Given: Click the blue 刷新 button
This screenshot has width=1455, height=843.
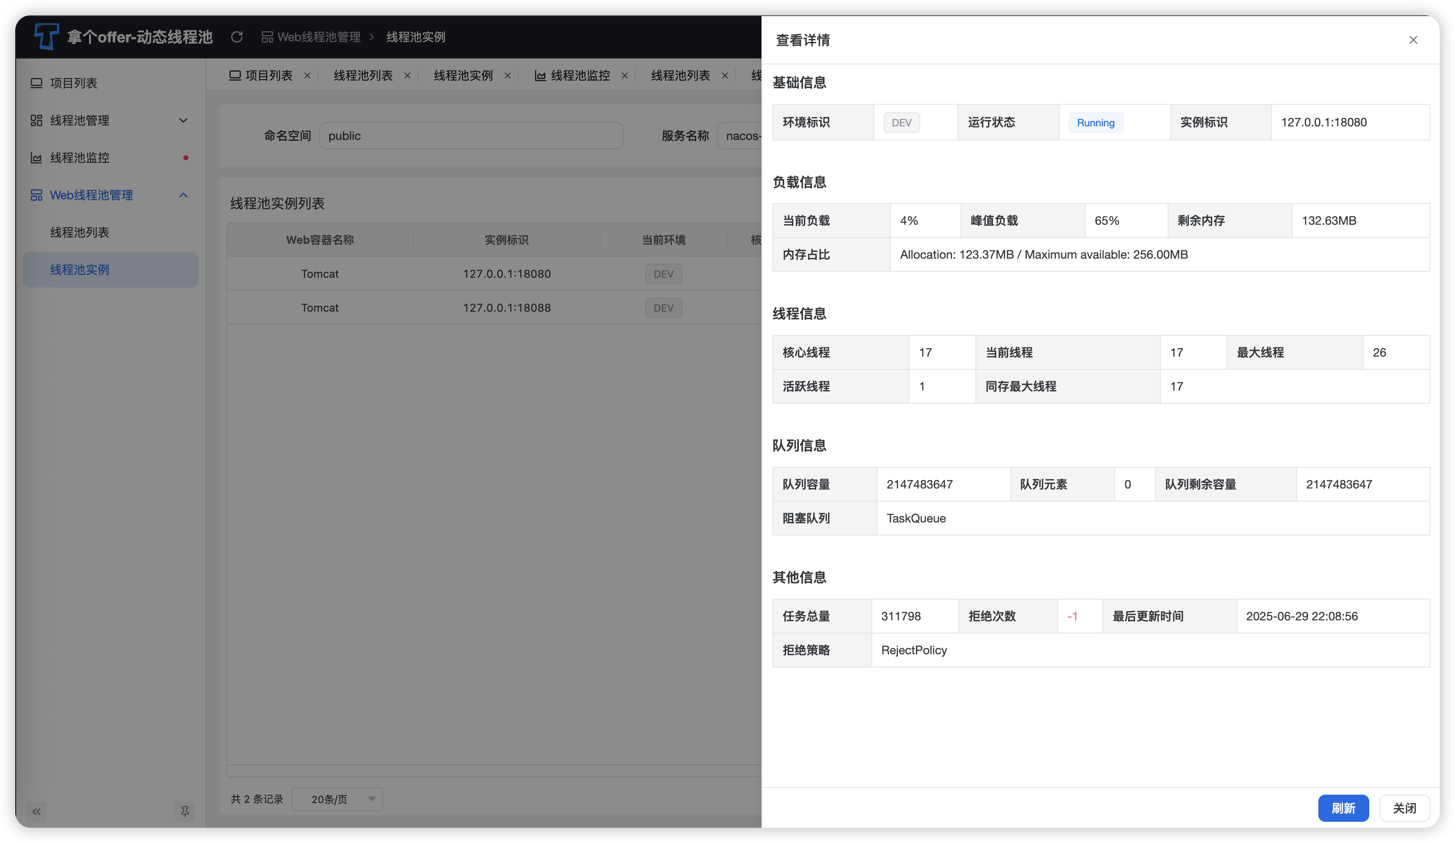Looking at the screenshot, I should point(1343,808).
